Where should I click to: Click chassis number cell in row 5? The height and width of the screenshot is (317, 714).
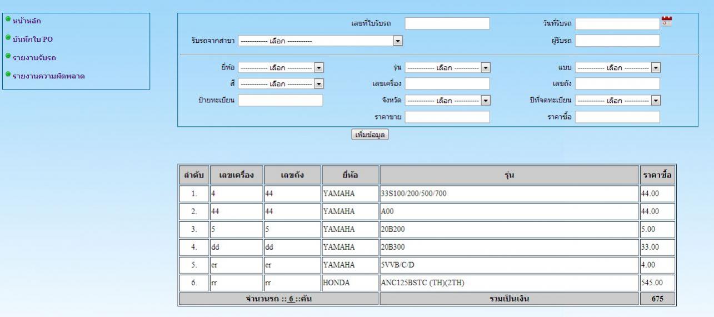click(x=292, y=265)
